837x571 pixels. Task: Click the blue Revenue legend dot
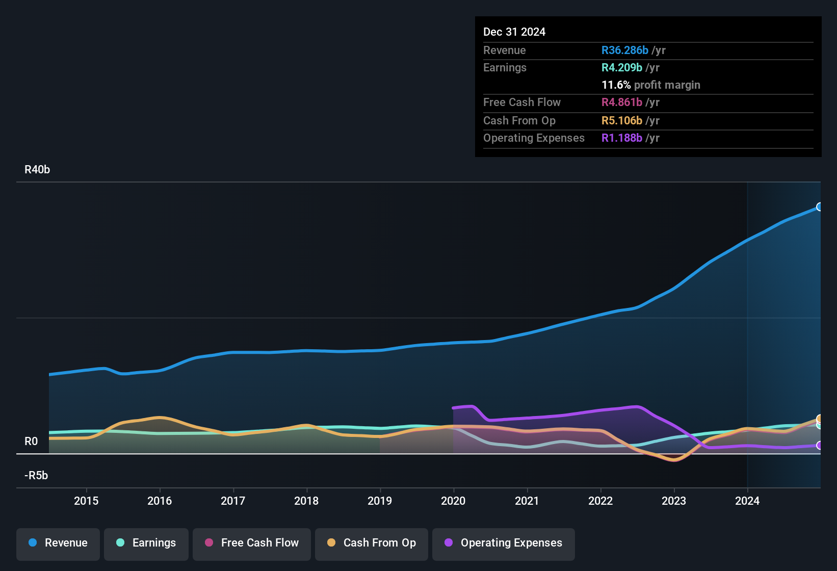33,543
